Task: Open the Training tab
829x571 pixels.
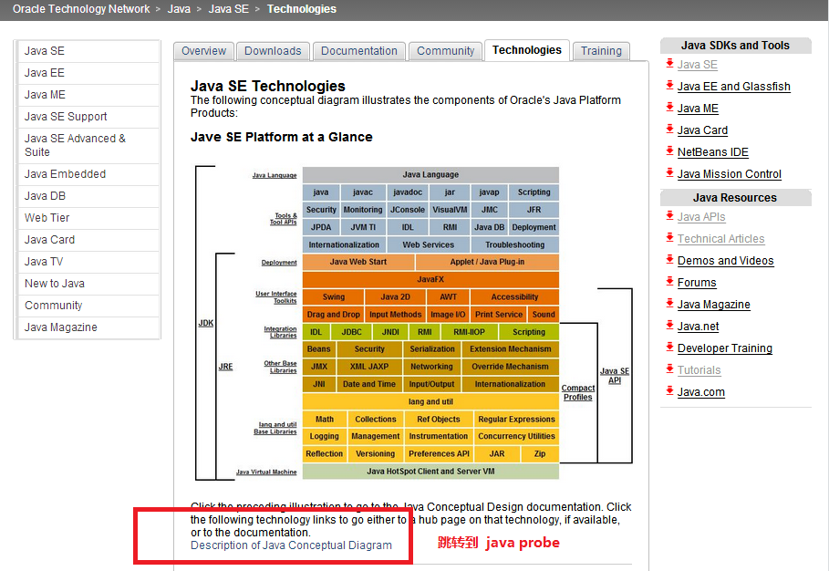Action: pyautogui.click(x=601, y=51)
